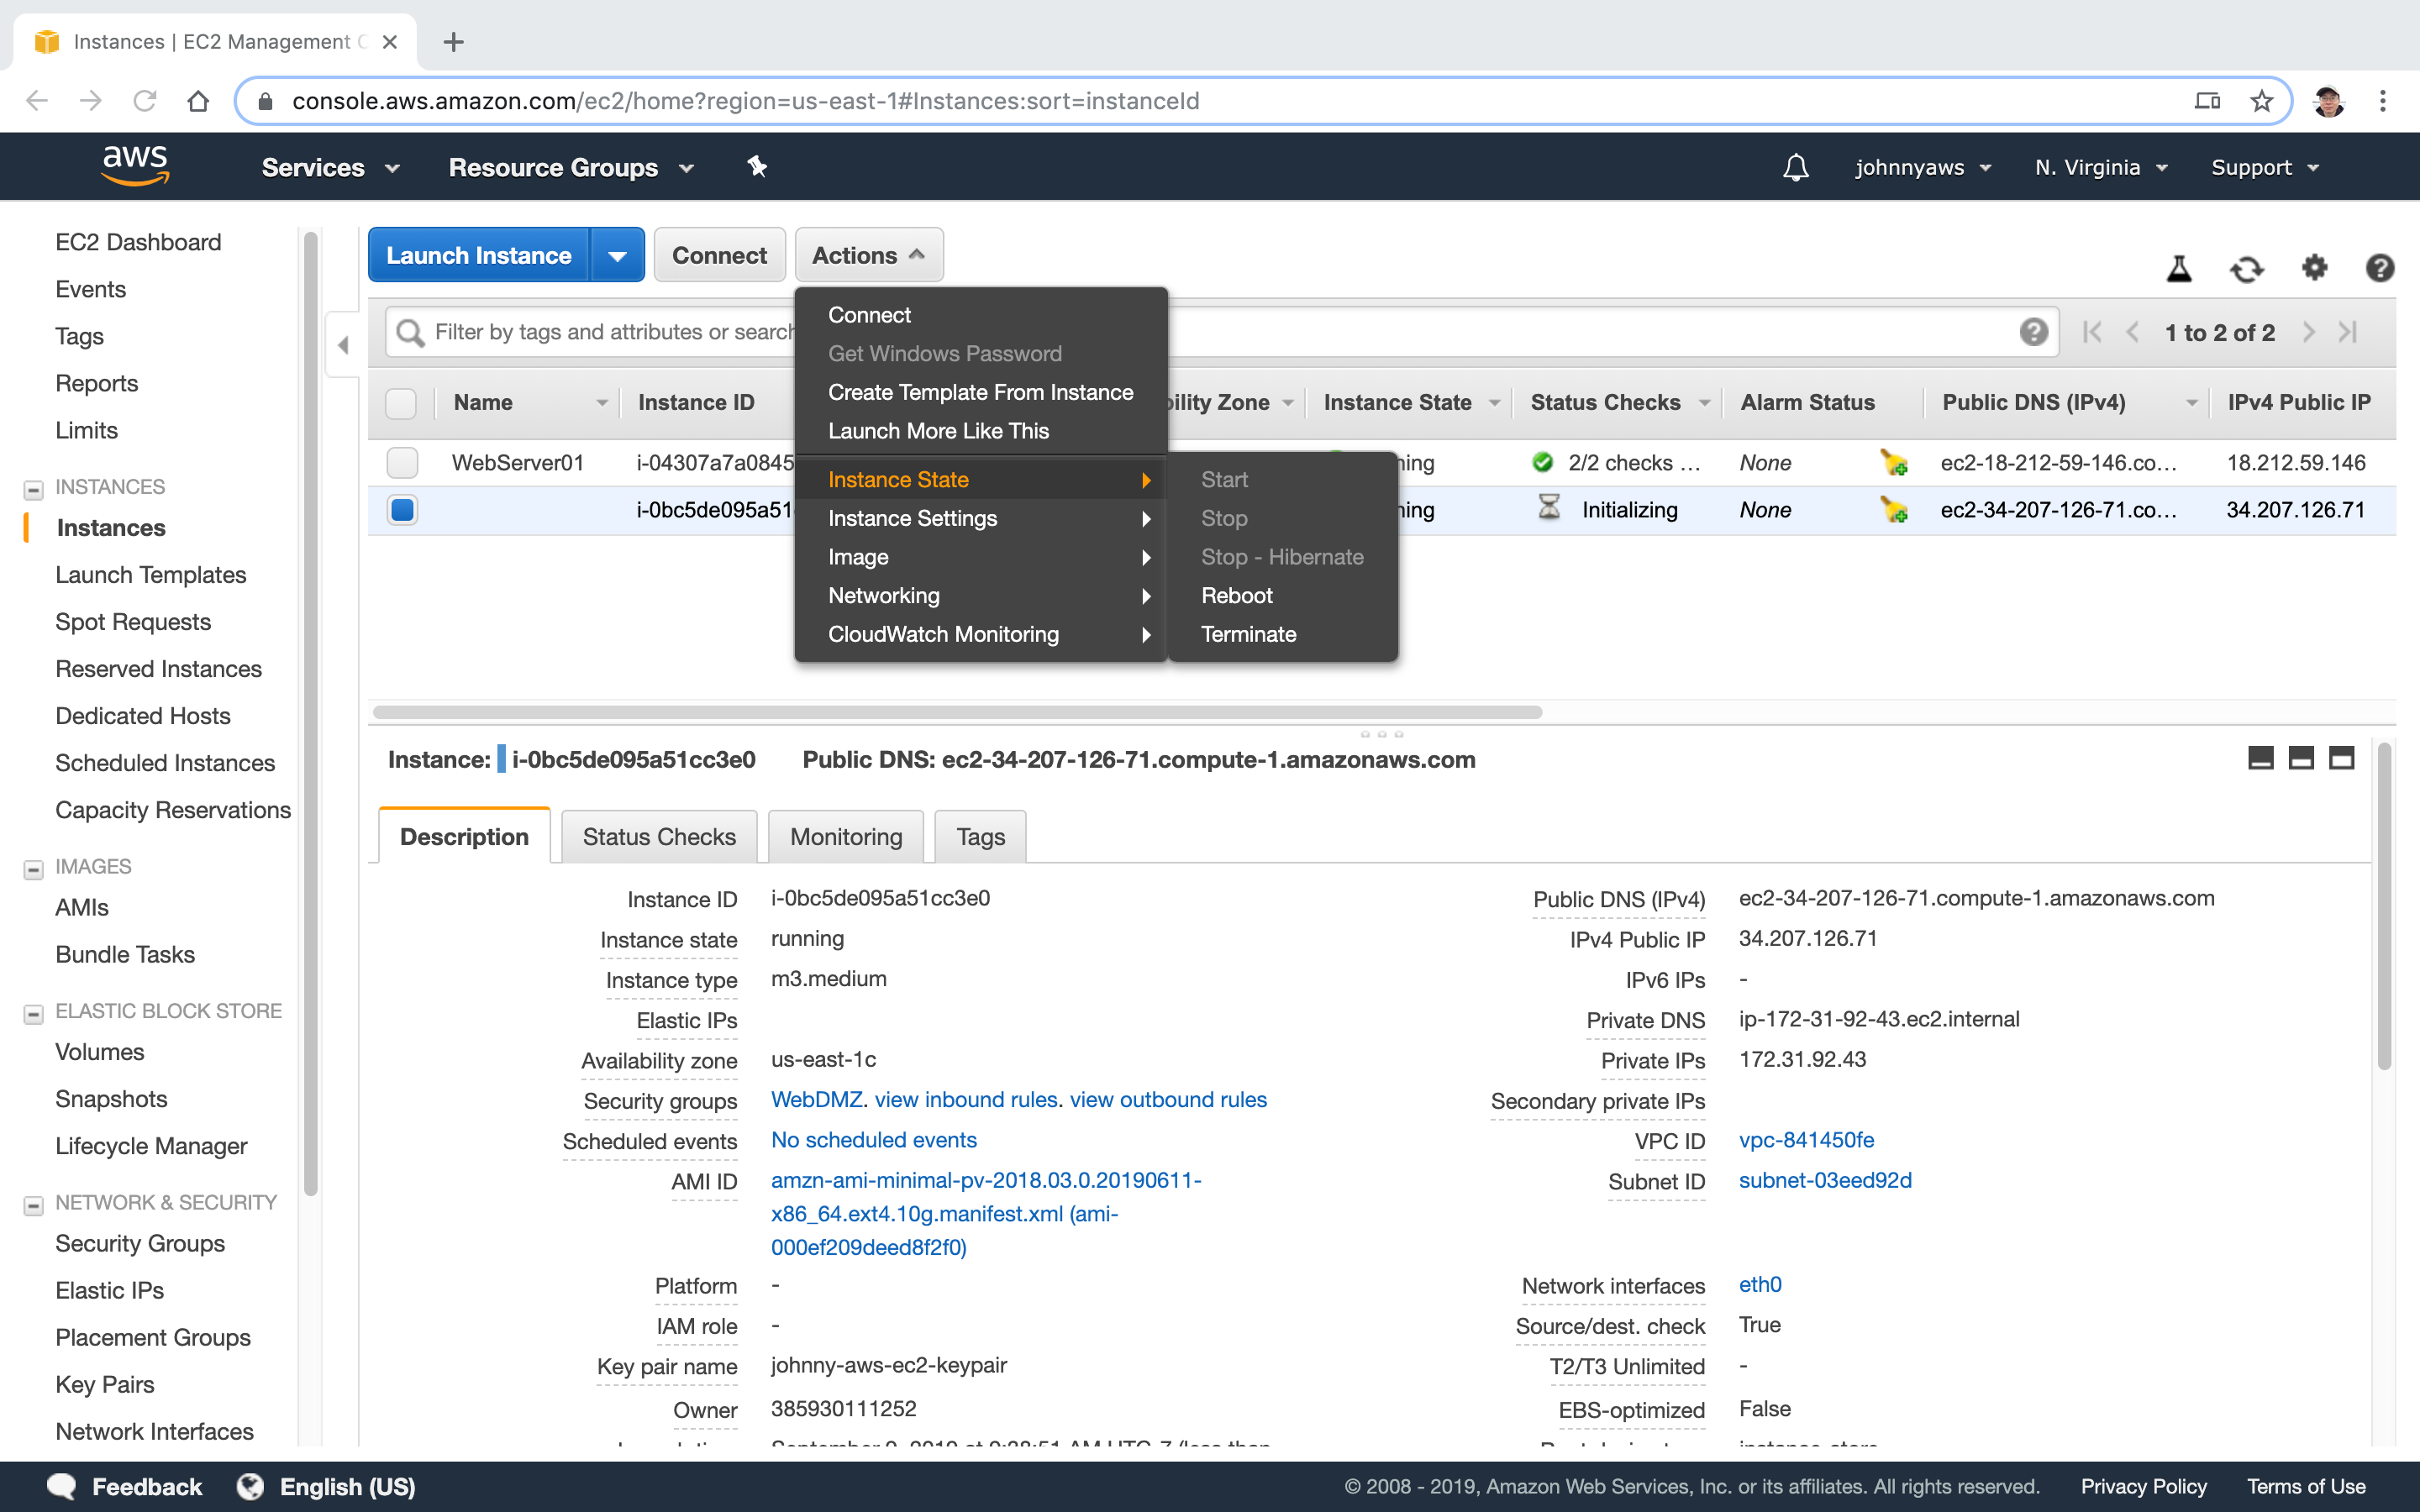2420x1512 pixels.
Task: Refresh the instances list
Action: pyautogui.click(x=2246, y=268)
